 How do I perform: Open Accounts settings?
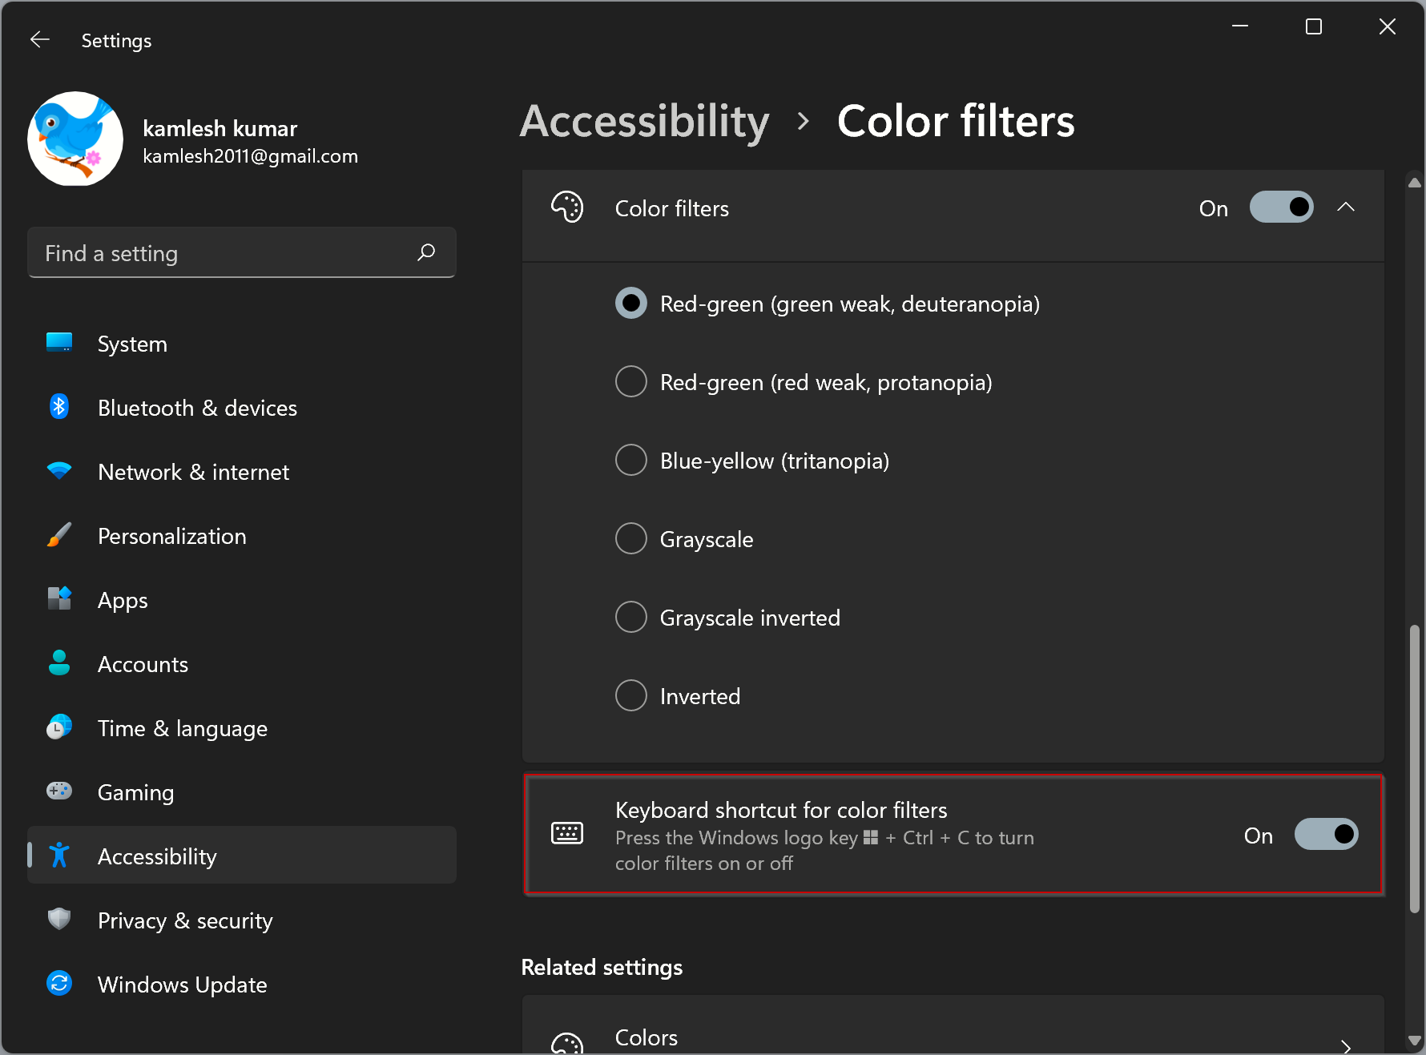point(242,664)
